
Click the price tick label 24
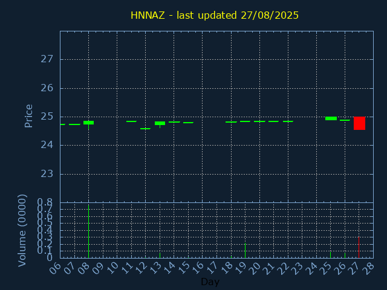pos(47,145)
